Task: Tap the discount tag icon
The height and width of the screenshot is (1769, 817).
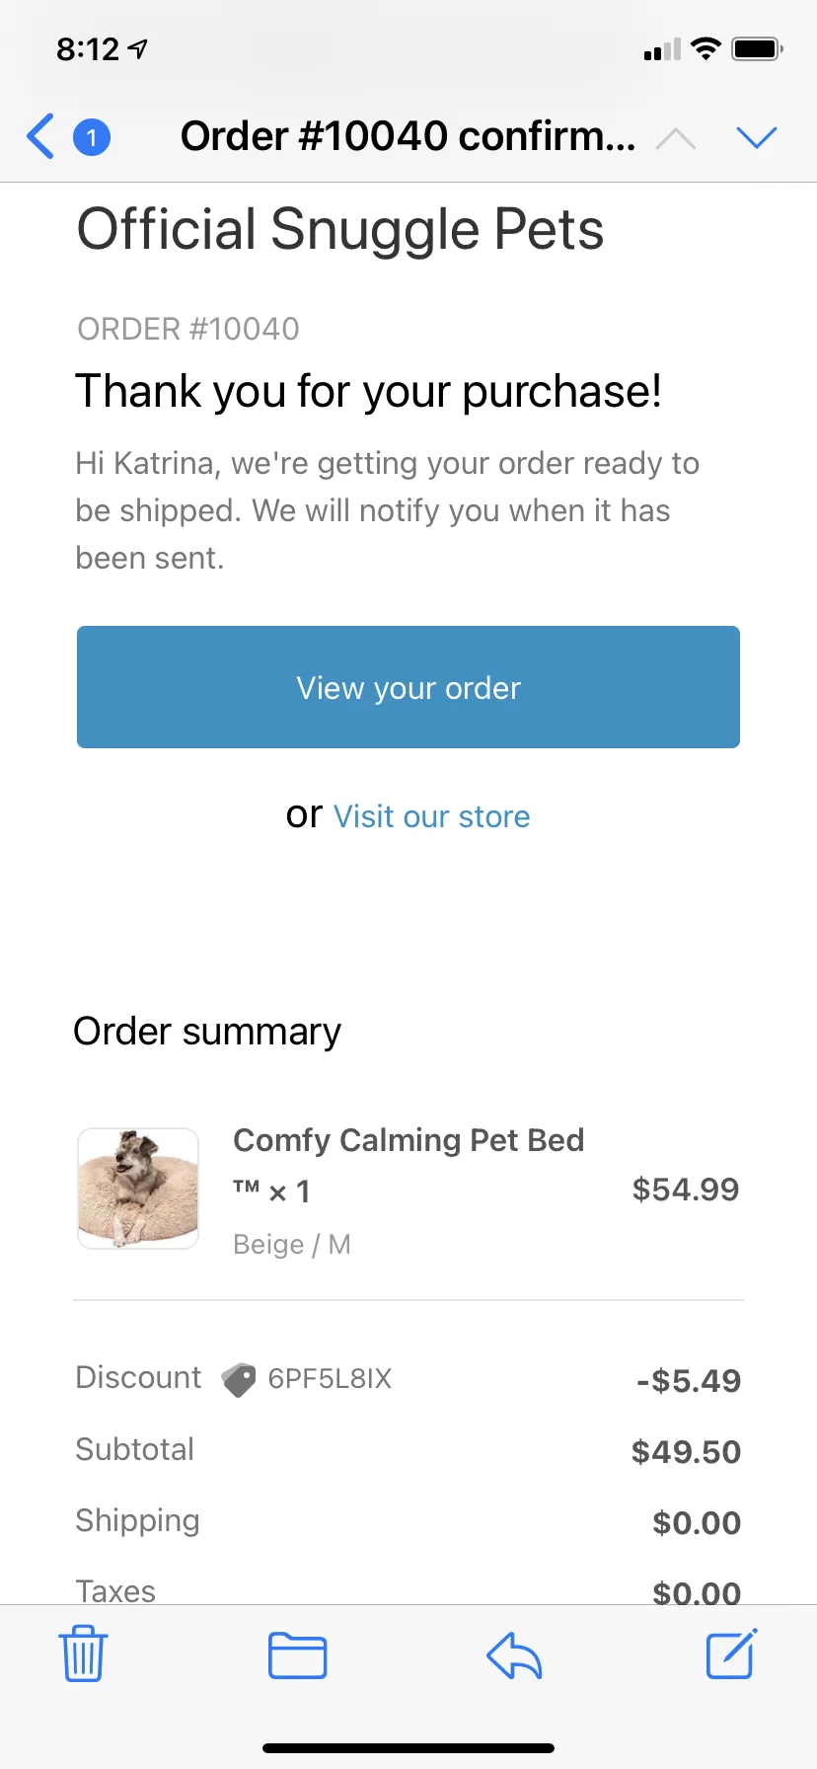Action: 238,1379
